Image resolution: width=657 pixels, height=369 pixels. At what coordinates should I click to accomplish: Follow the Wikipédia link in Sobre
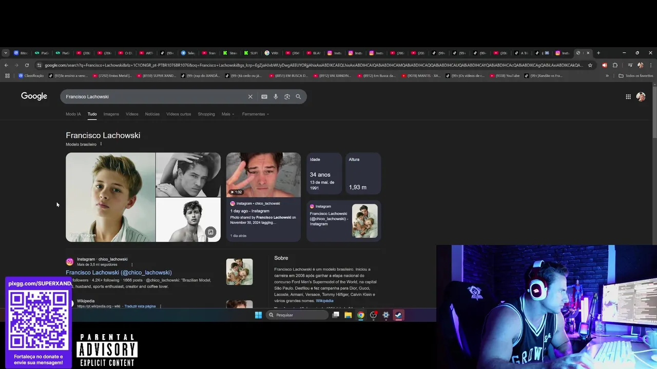[x=324, y=301]
